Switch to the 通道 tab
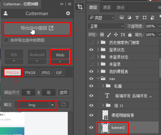Image resolution: width=161 pixels, height=135 pixels. click(x=107, y=7)
